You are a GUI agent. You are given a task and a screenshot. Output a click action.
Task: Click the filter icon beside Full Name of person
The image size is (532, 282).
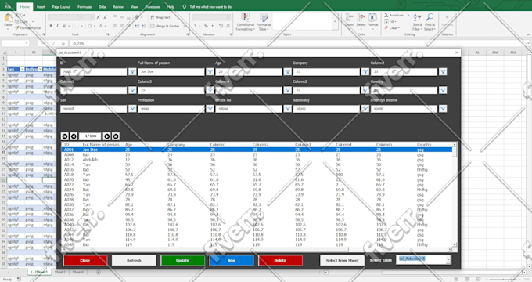pos(210,72)
